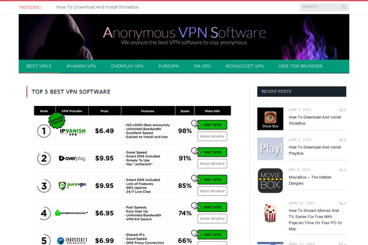This screenshot has height=245, width=368.
Task: Click VISIT SITE for IPVanish
Action: point(212,125)
